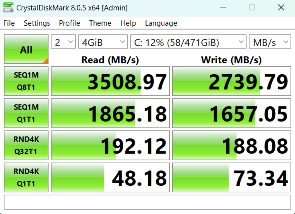Run the RND4K Q1T1 test
The width and height of the screenshot is (295, 214).
[26, 177]
